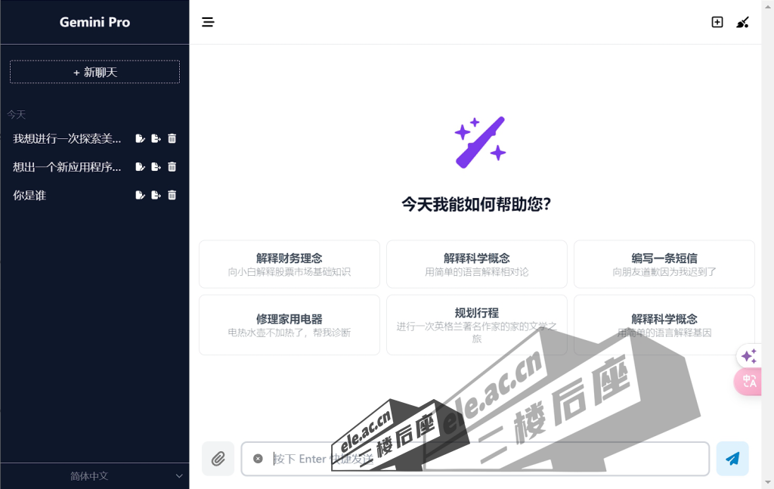
Task: Open the sparkles AI assistant icon
Action: tap(748, 355)
